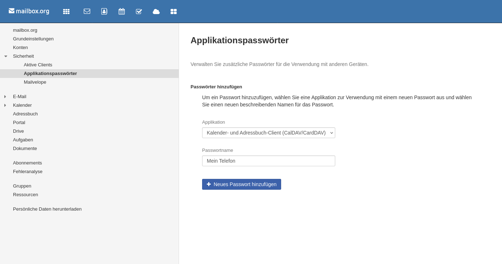Open Aktive Clients page
Screen dimensions: 502x264
[38, 65]
